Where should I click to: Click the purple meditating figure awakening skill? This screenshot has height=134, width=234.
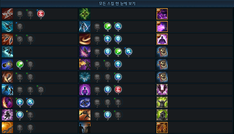click(x=162, y=39)
